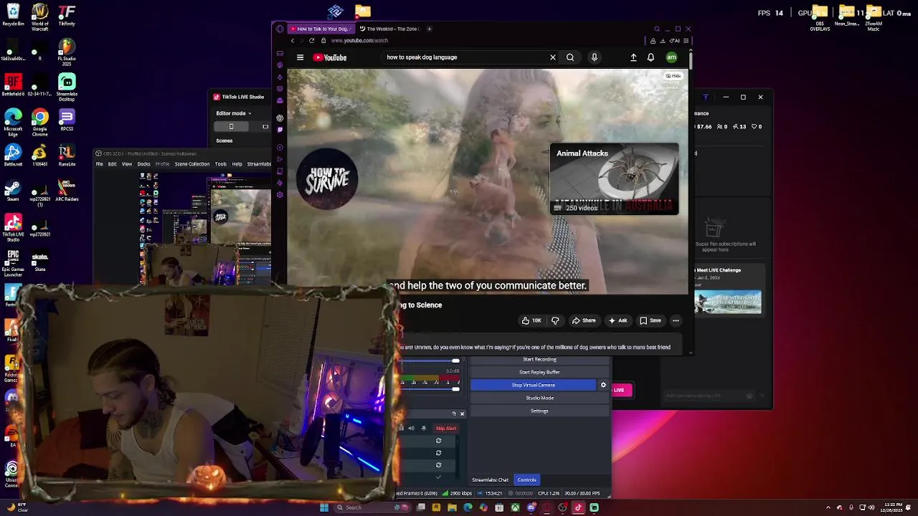Open the Tools menu in OBS
The height and width of the screenshot is (516, 918).
(221, 164)
